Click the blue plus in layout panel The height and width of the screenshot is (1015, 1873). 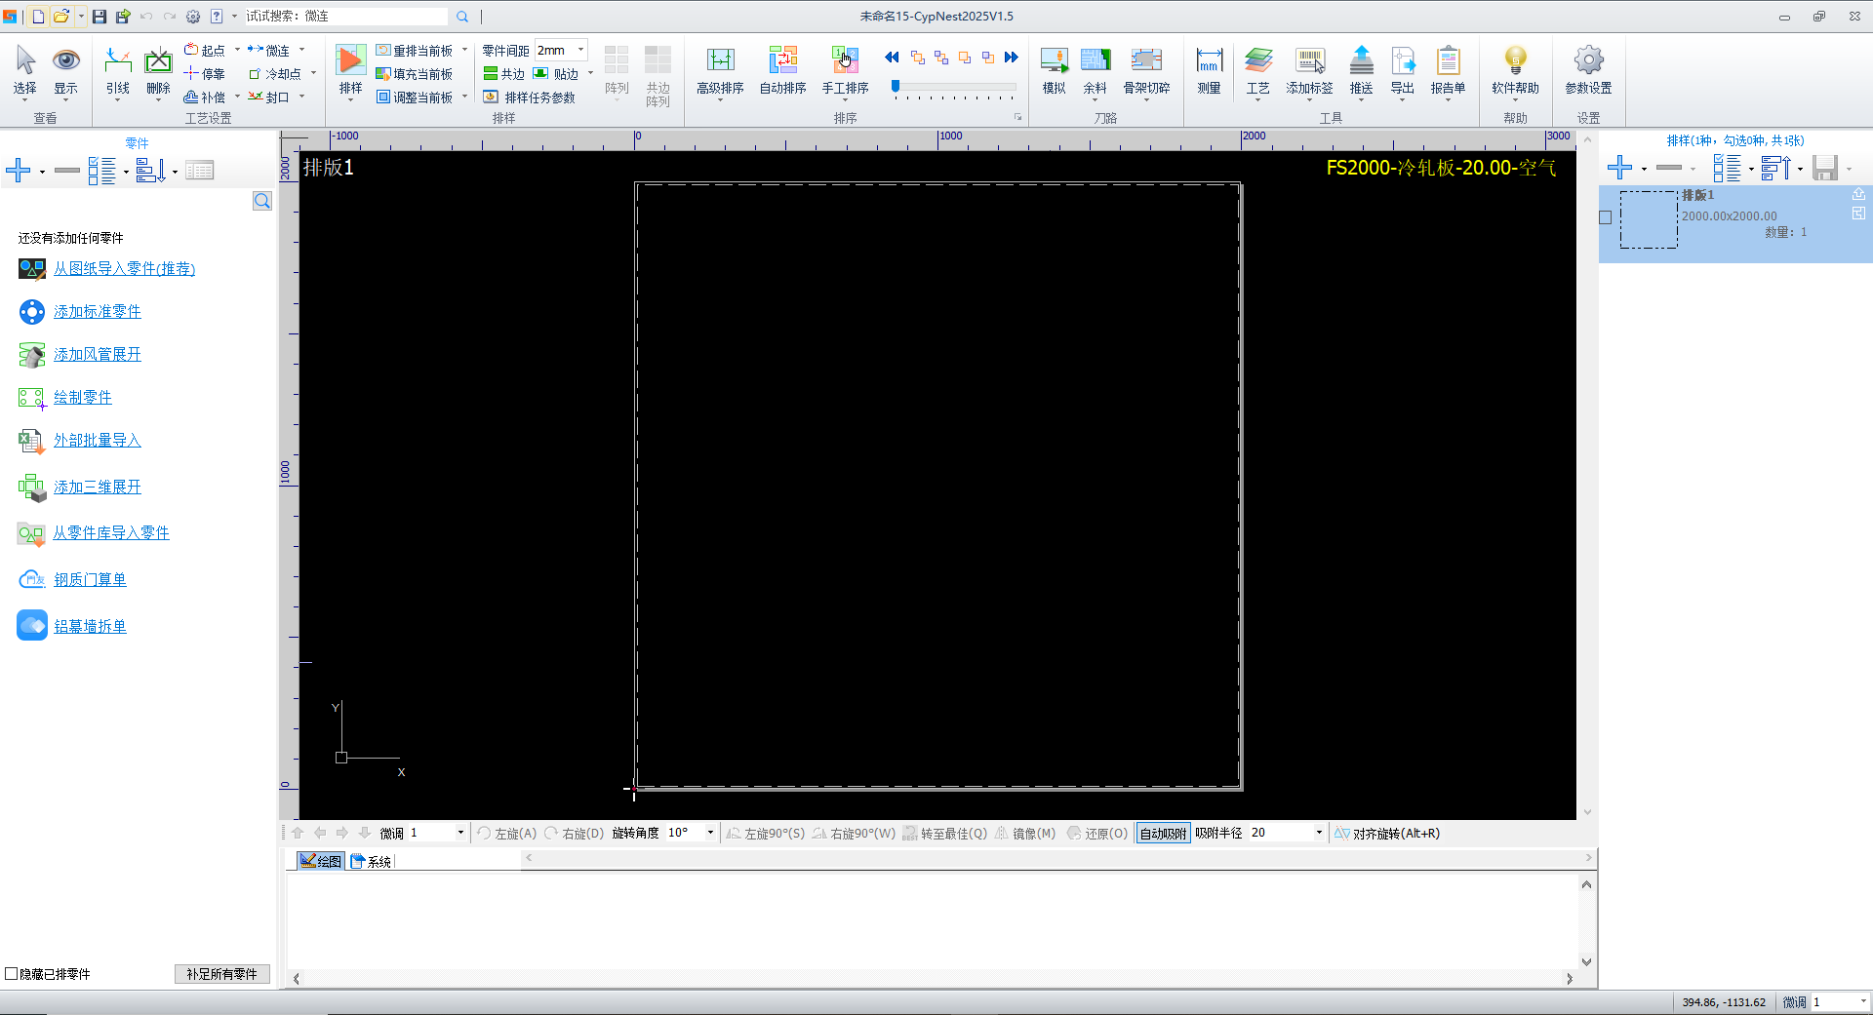[x=1619, y=168]
